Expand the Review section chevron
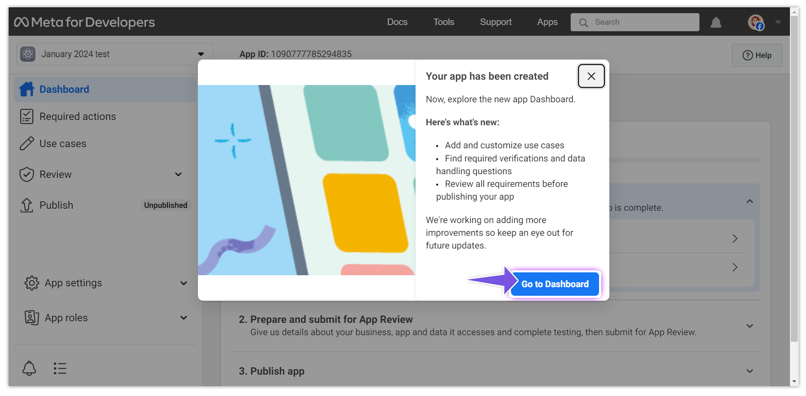 click(179, 174)
